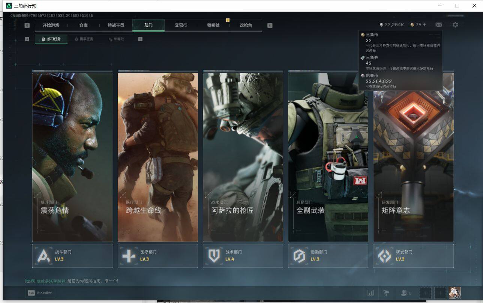Click the 开始游戏 tab
The width and height of the screenshot is (483, 303).
coord(51,25)
